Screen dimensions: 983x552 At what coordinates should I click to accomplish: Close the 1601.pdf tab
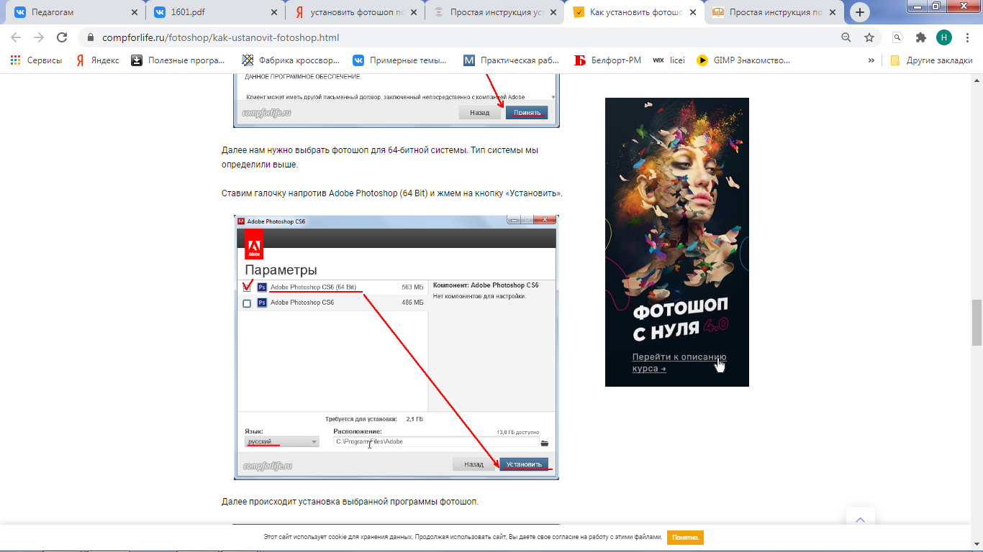(274, 12)
